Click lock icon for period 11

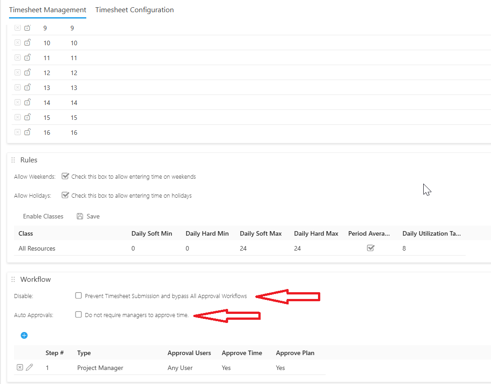click(x=28, y=57)
